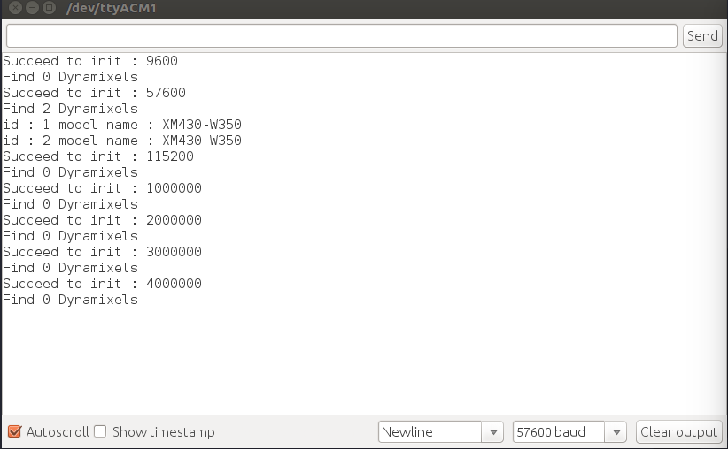Disable the Autoscroll checkbox
728x449 pixels.
[14, 431]
